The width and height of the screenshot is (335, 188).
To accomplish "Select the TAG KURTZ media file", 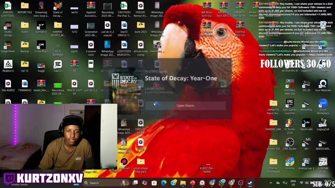I will tap(8, 86).
